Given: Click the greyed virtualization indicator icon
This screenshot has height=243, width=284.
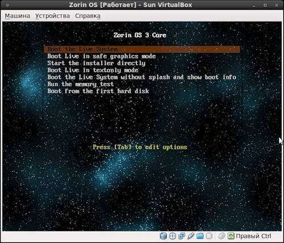Looking at the screenshot, I should (x=209, y=236).
